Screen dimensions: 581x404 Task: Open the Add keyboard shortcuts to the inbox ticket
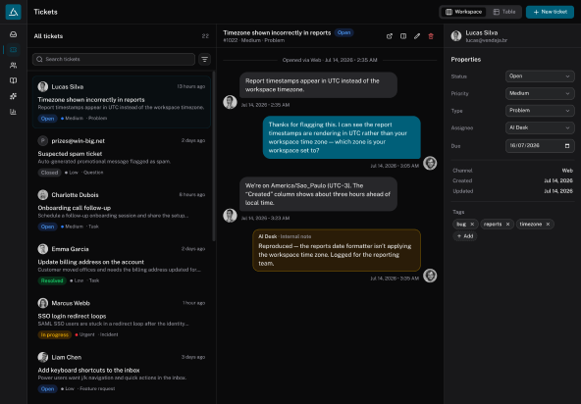(x=122, y=373)
